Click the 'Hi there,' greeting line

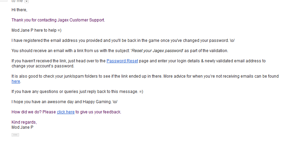pyautogui.click(x=19, y=10)
